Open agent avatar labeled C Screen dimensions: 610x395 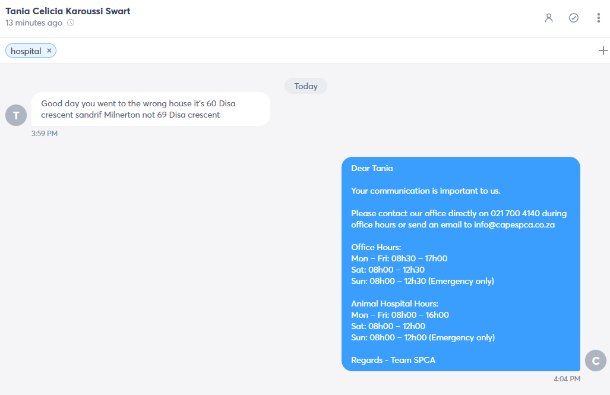click(595, 361)
